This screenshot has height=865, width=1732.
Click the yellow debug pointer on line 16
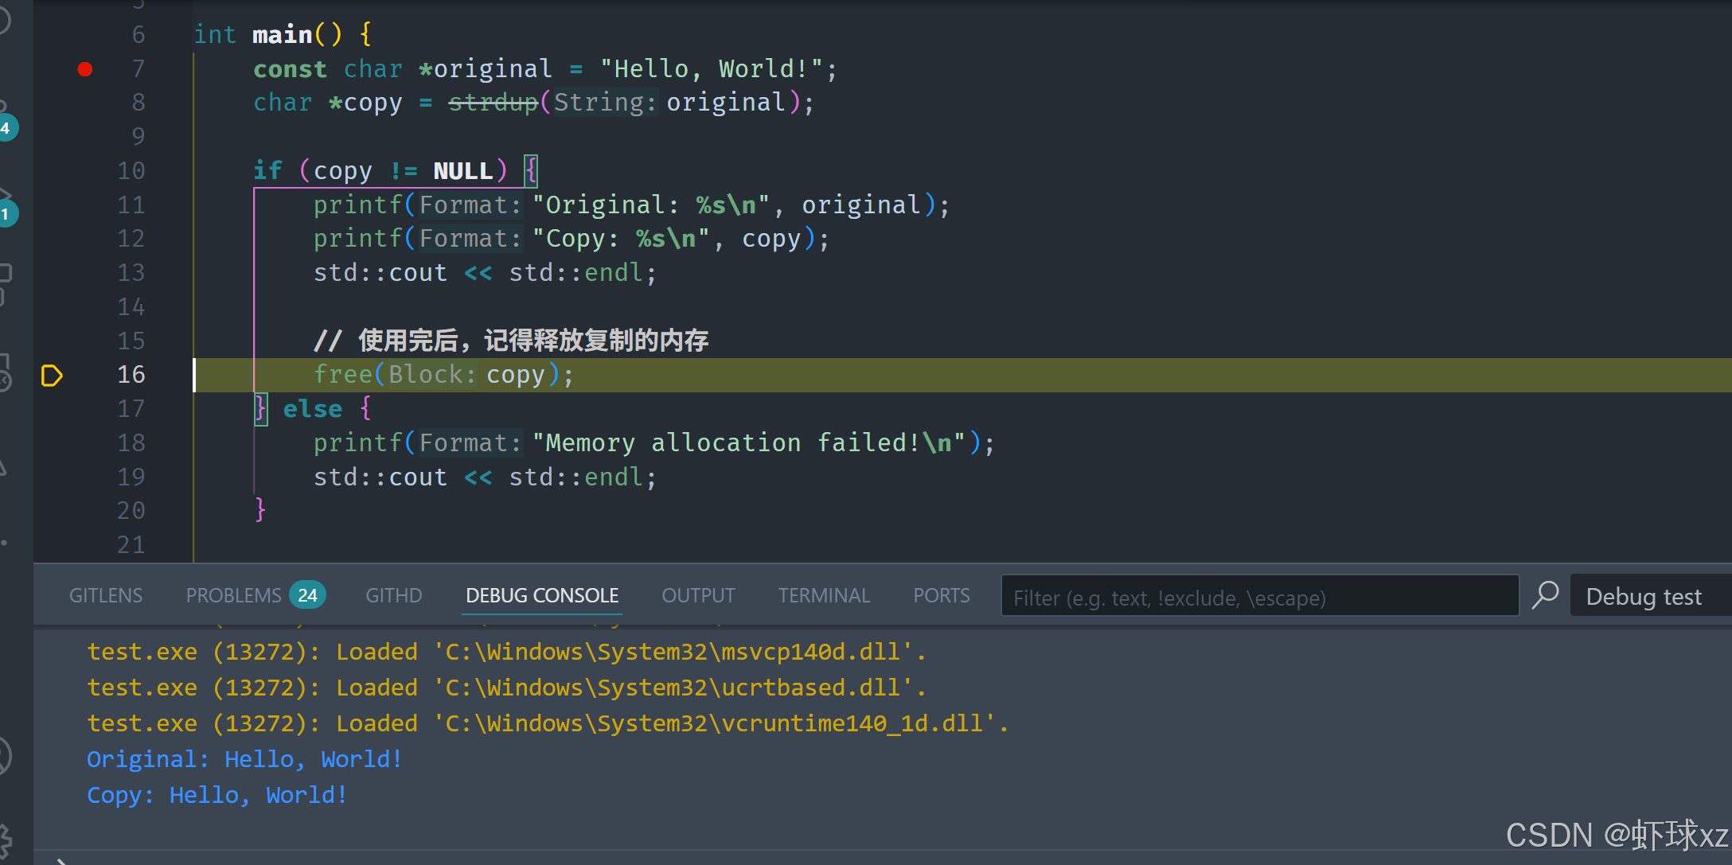pyautogui.click(x=52, y=375)
